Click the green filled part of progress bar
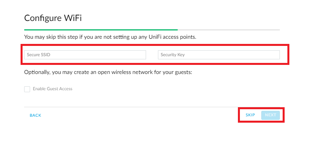 [x=101, y=30]
